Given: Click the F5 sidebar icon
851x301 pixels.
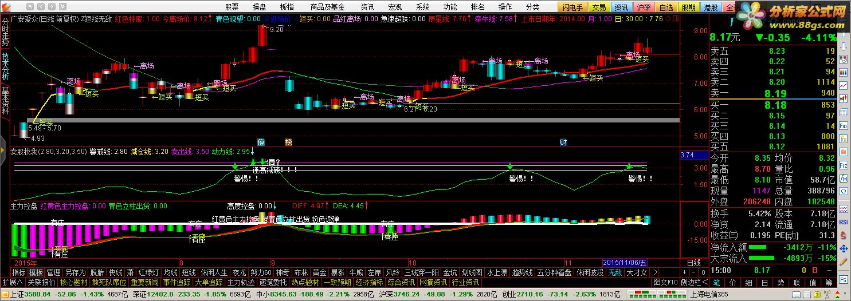Looking at the screenshot, I should [843, 279].
